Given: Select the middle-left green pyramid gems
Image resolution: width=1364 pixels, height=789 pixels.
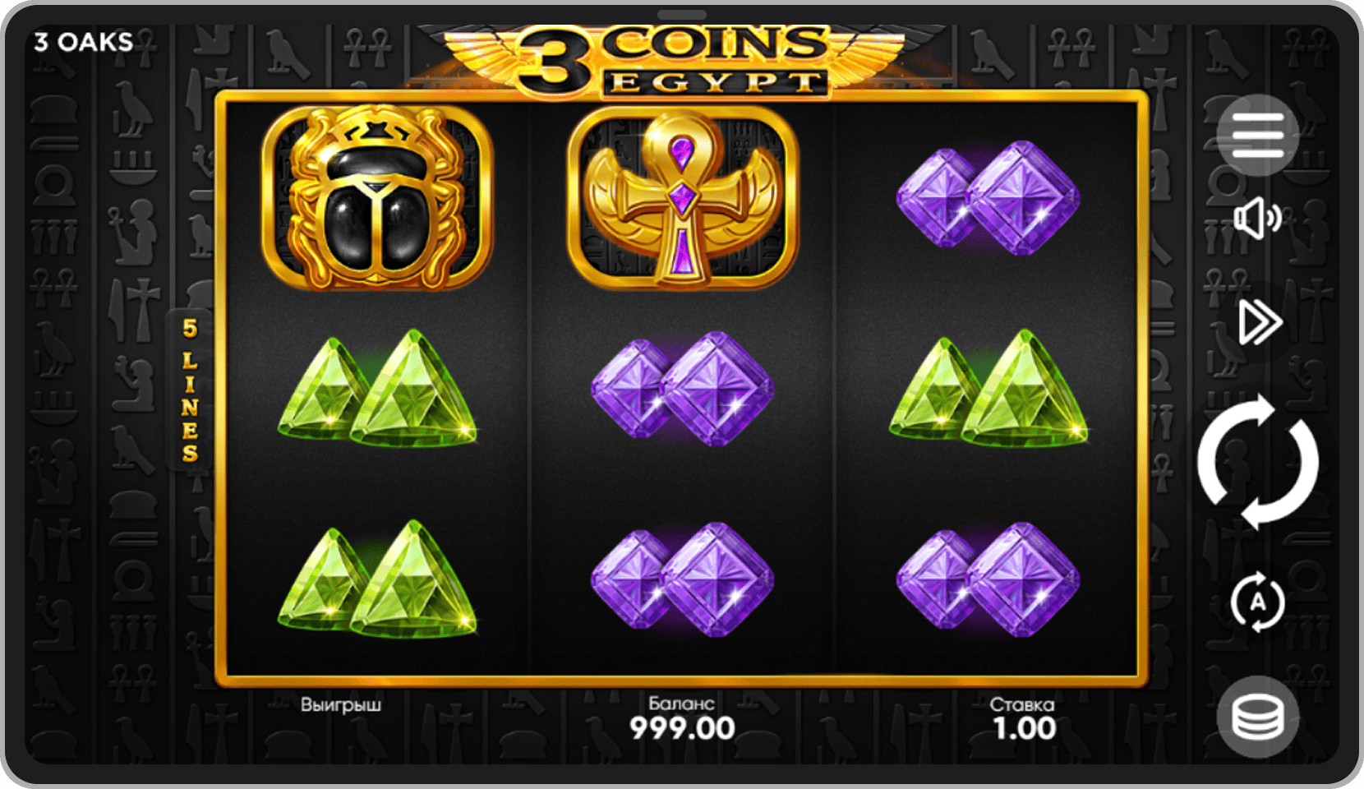Looking at the screenshot, I should (x=377, y=388).
